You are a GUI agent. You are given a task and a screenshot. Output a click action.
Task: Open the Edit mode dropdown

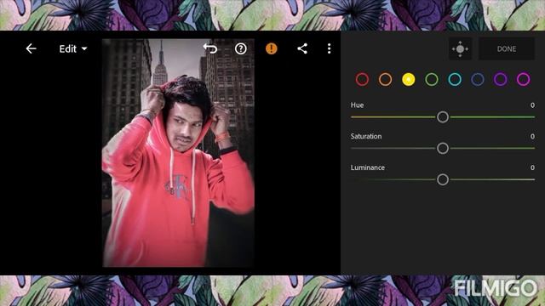pos(73,49)
